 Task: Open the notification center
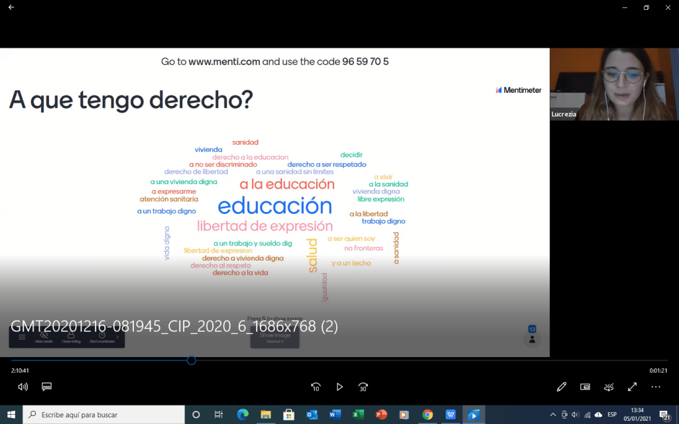(664, 415)
